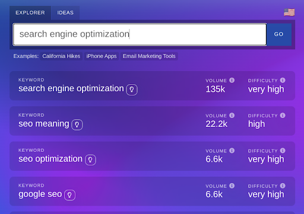The image size is (304, 214).
Task: Focus the keyword search input field
Action: pyautogui.click(x=140, y=34)
